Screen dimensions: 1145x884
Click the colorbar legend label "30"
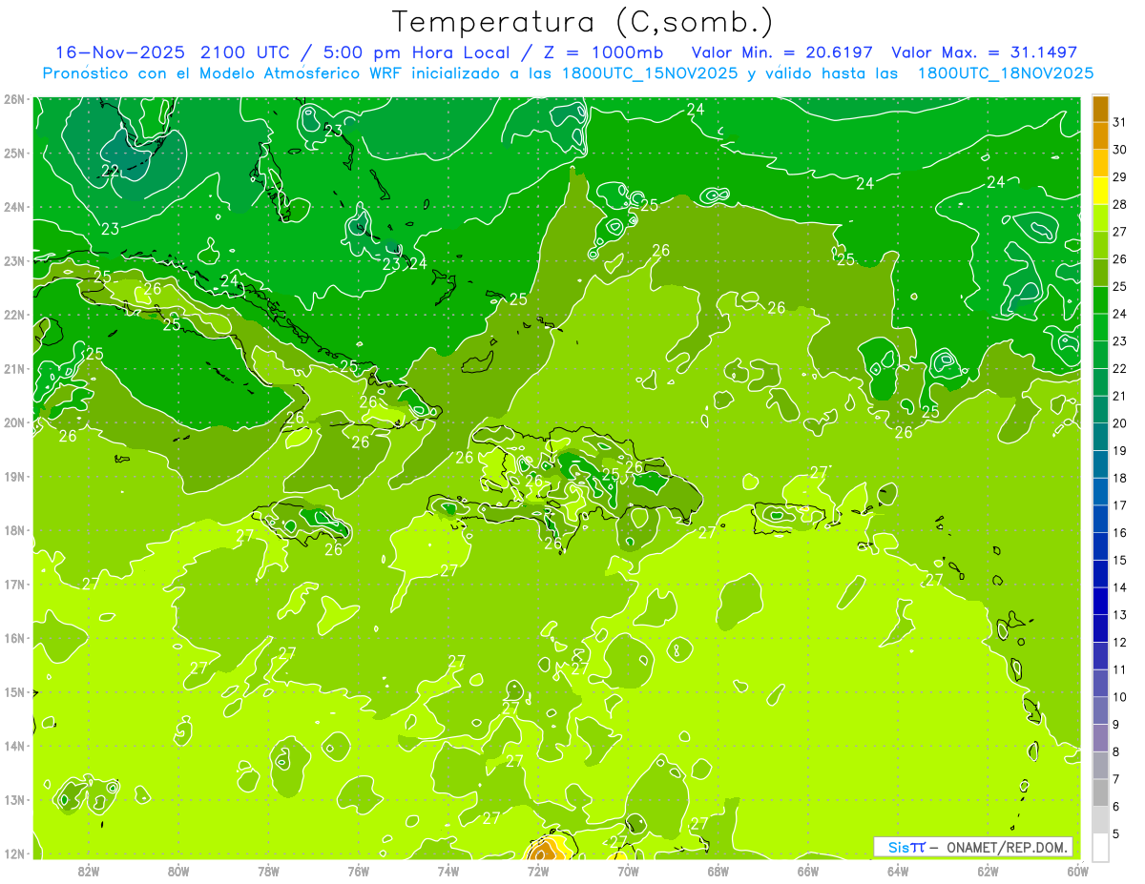(1120, 150)
